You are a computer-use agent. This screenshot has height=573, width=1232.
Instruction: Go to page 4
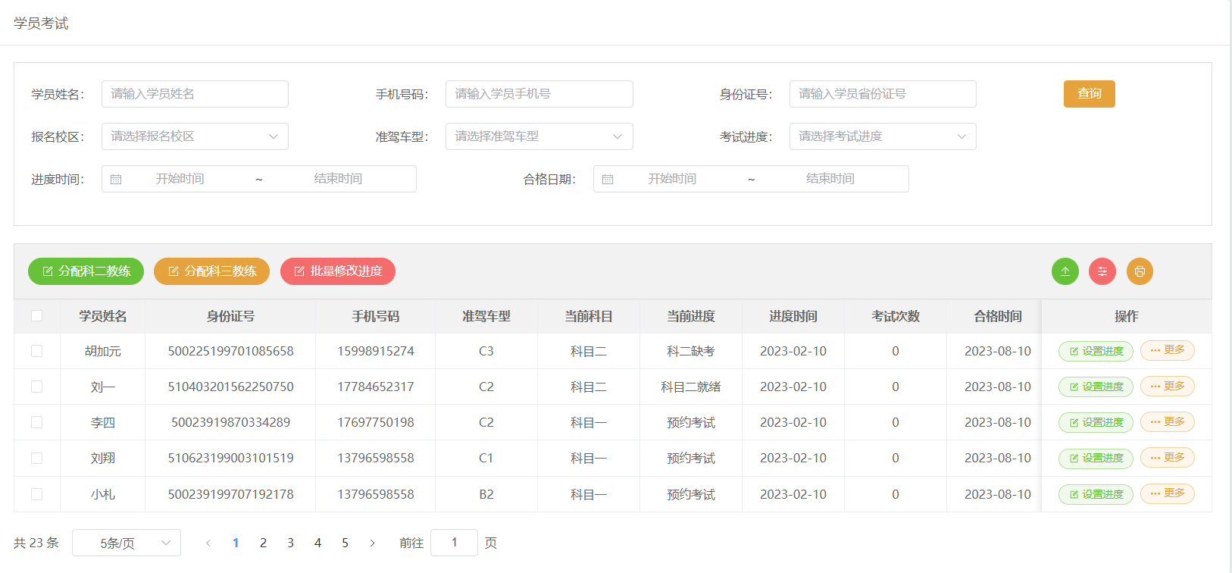[317, 543]
